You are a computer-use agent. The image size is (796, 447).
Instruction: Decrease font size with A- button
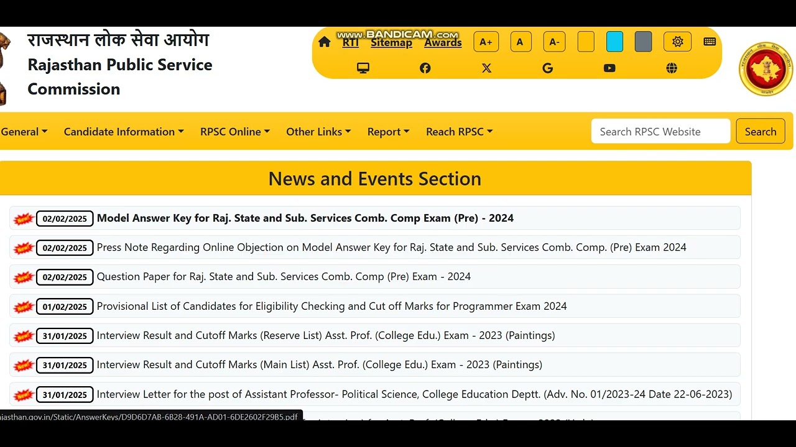554,42
